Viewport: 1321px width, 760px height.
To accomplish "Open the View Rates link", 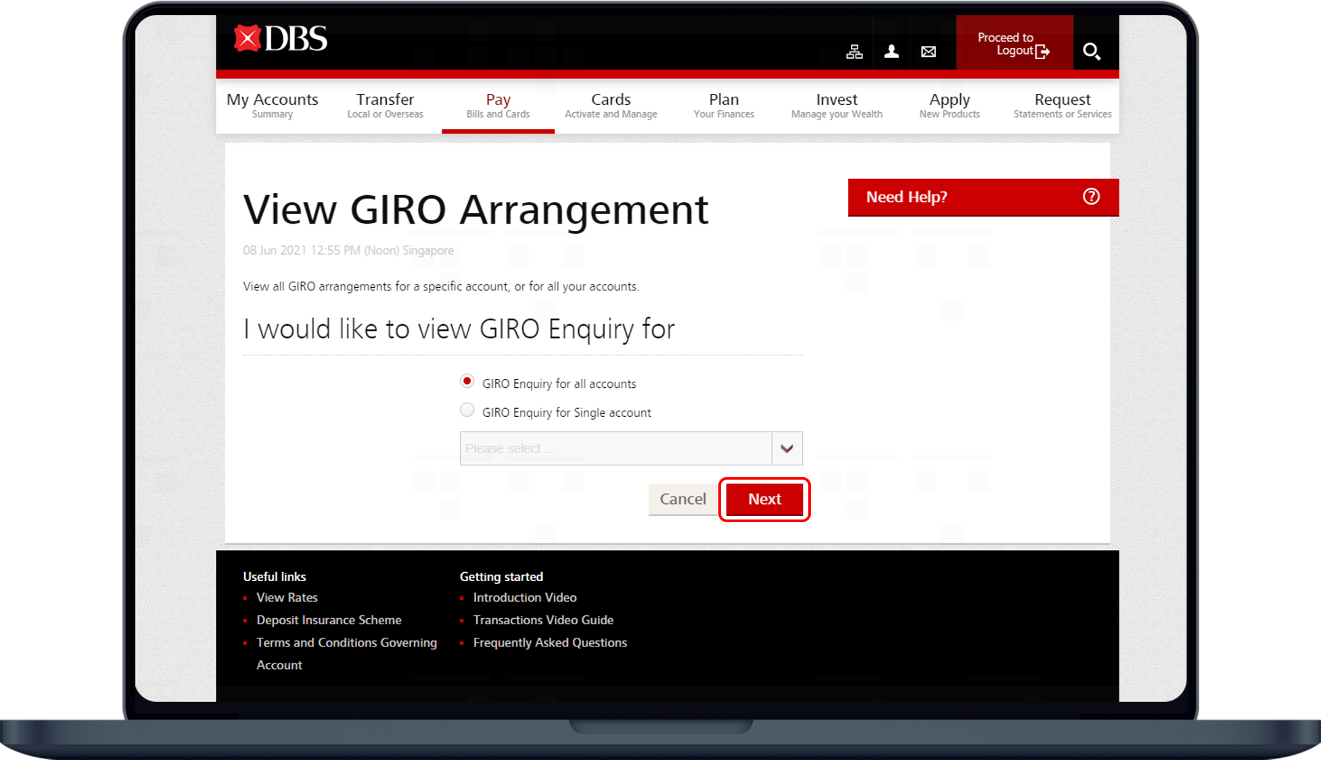I will [x=287, y=597].
